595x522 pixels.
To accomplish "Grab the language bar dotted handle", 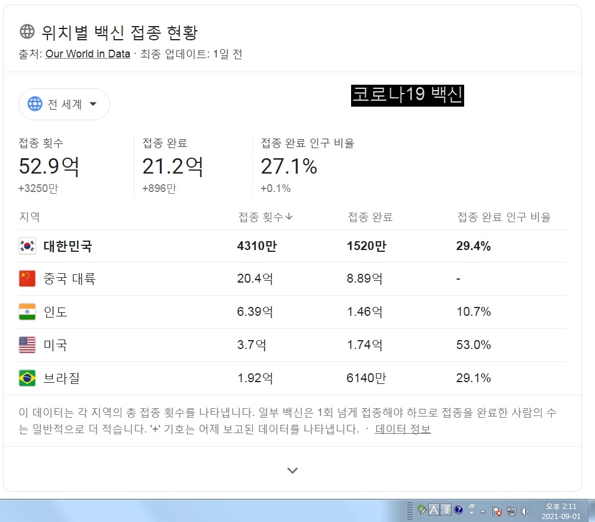I will (410, 511).
